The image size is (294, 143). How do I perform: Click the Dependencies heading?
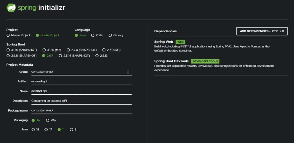pyautogui.click(x=165, y=31)
